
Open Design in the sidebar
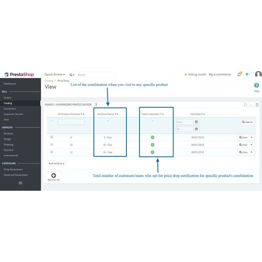coord(7,139)
